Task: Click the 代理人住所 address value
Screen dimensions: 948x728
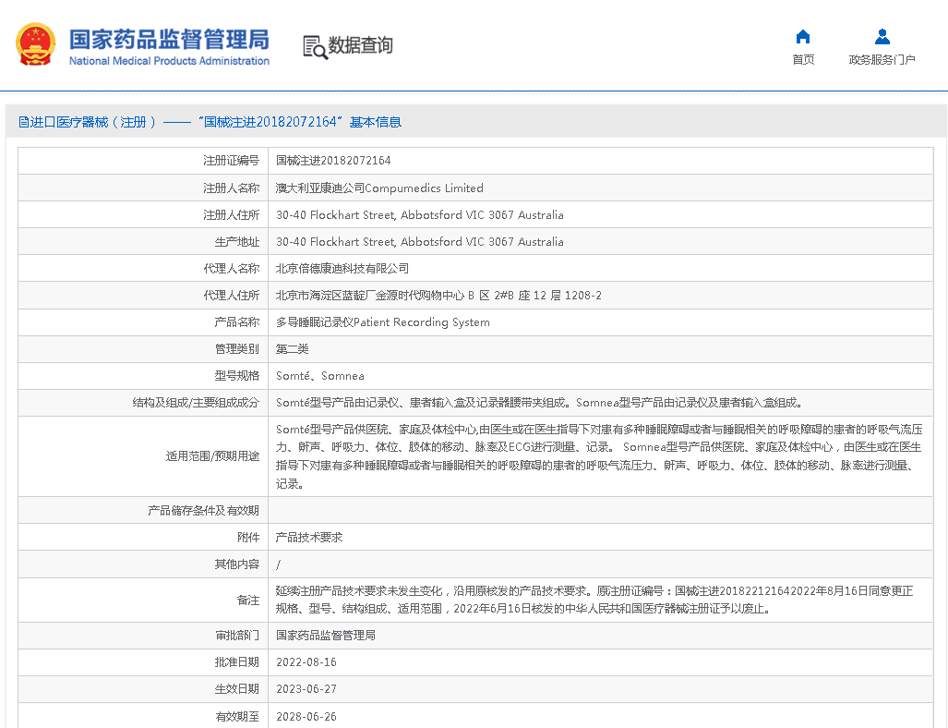Action: pyautogui.click(x=438, y=296)
